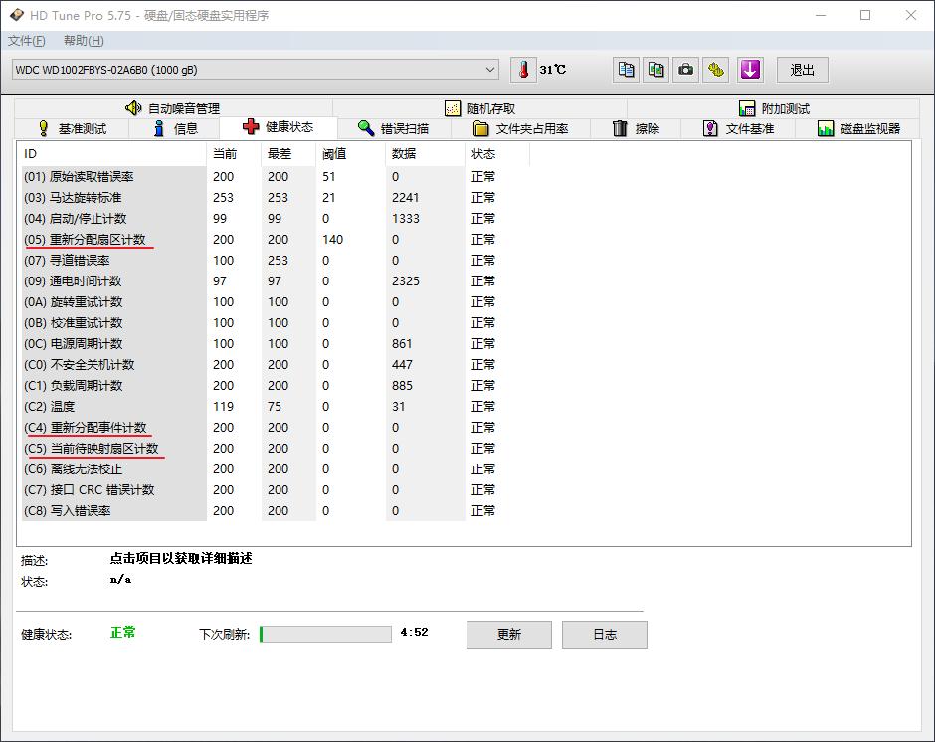
Task: Switch to the 错误扫描 tab
Action: click(x=394, y=128)
